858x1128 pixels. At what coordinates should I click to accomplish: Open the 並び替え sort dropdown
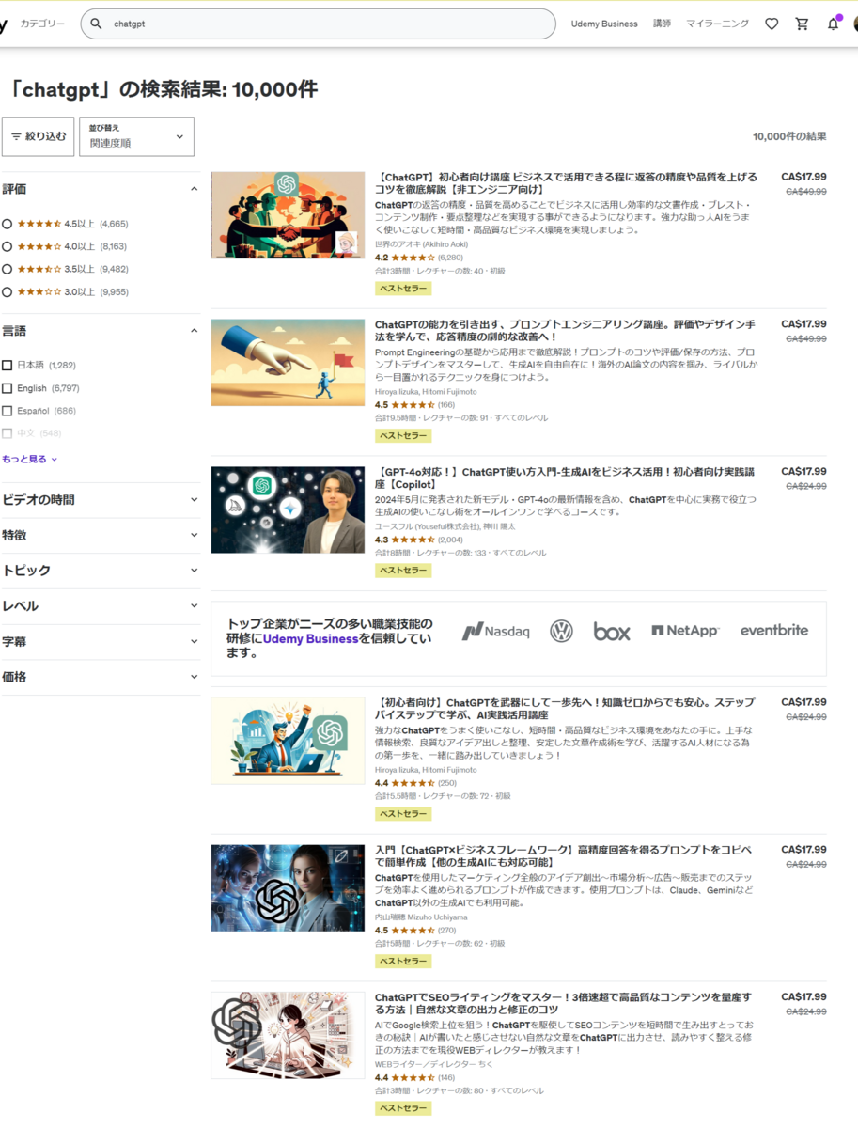pyautogui.click(x=136, y=136)
